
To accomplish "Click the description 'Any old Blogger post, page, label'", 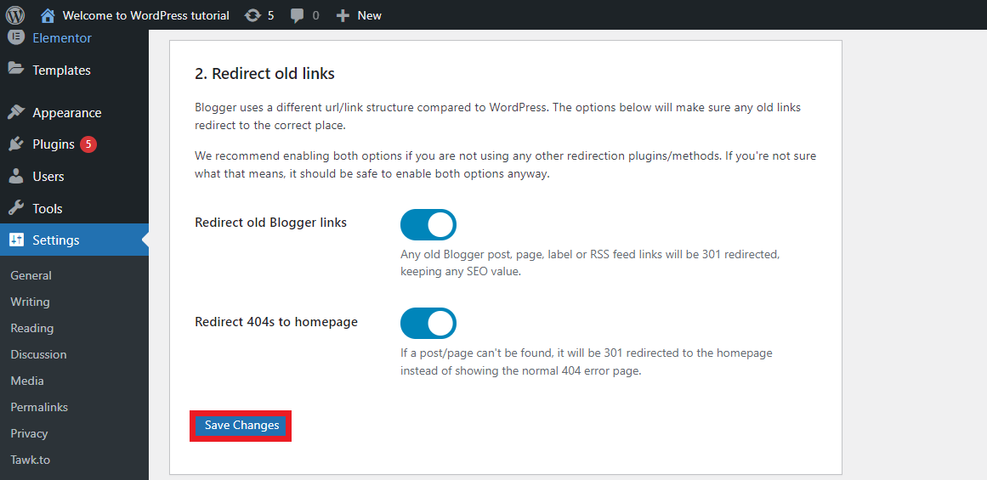I will click(x=591, y=263).
